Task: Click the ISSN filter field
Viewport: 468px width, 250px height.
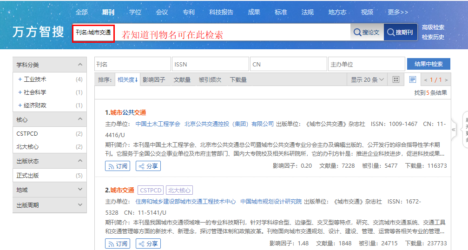Action: 211,64
